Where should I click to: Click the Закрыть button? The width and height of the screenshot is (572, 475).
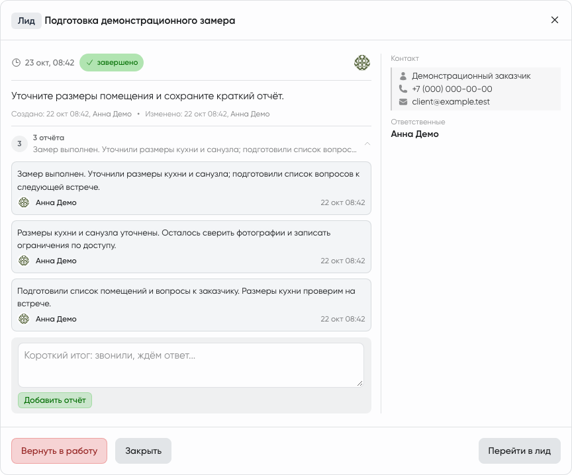pyautogui.click(x=144, y=451)
